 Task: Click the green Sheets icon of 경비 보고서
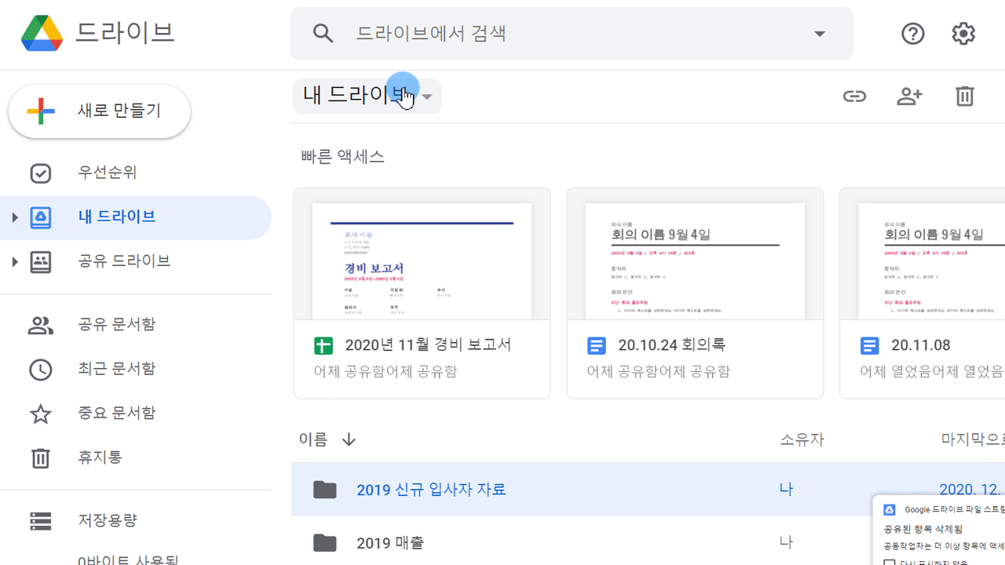tap(323, 345)
